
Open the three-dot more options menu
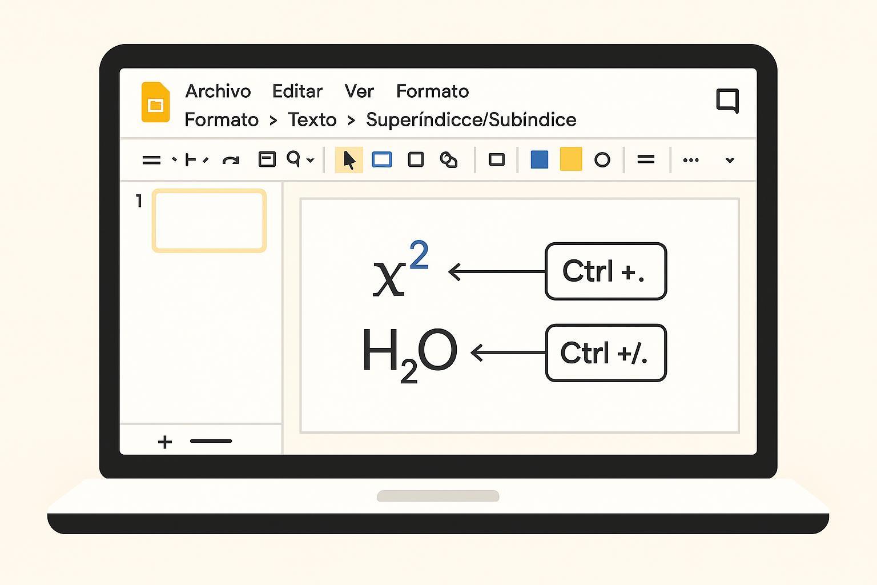(x=691, y=160)
